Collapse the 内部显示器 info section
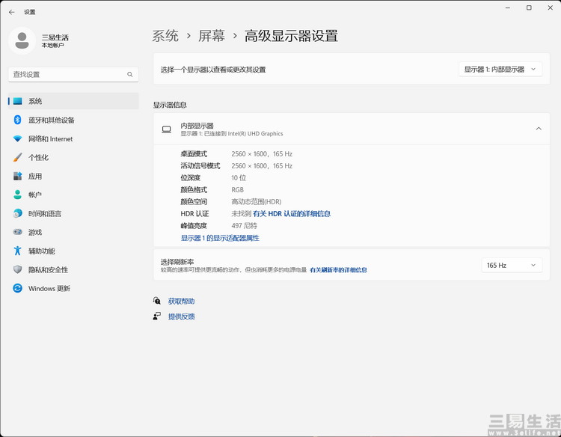The width and height of the screenshot is (561, 437). click(539, 129)
